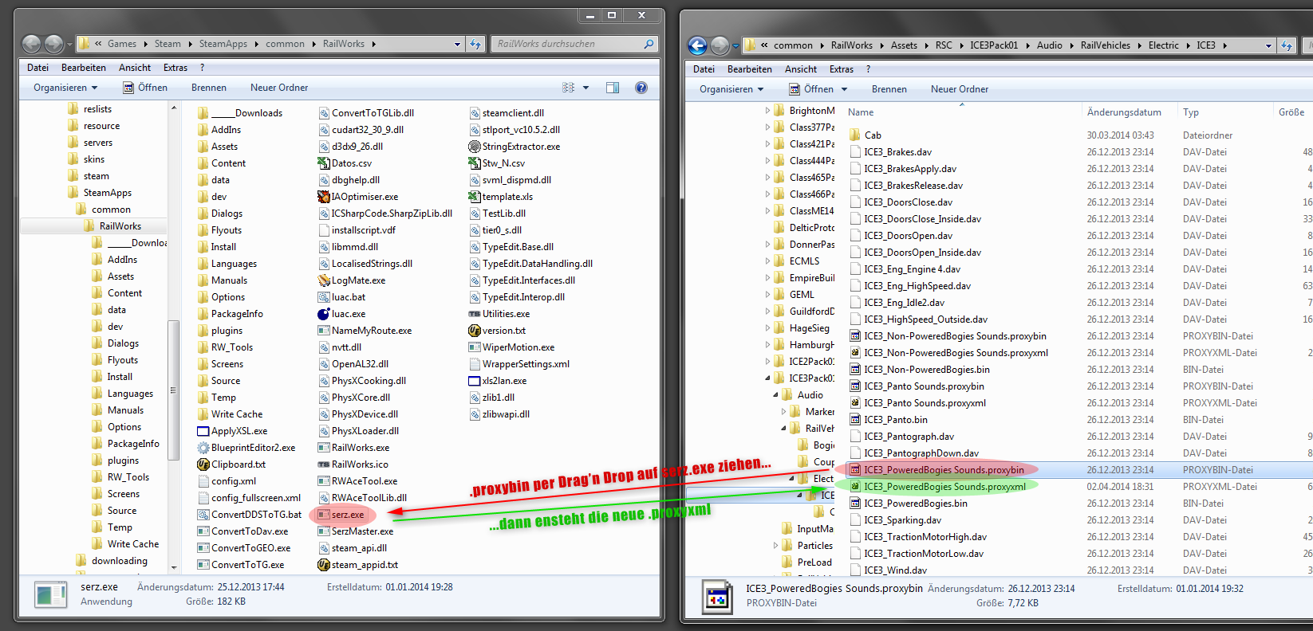Open the Organisieren dropdown in RailWorks window

[65, 88]
